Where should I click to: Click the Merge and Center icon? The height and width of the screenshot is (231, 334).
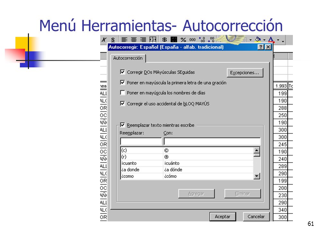(x=153, y=39)
